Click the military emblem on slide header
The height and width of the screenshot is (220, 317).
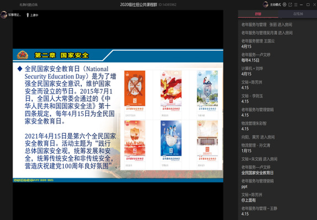(x=23, y=55)
